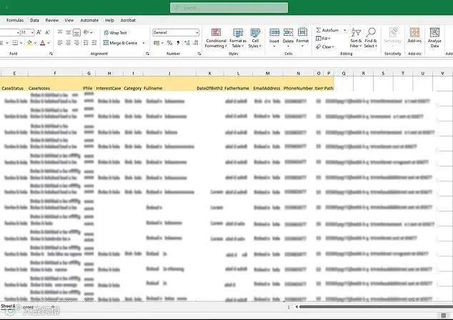This screenshot has height=320, width=453.
Task: Open Sort & Filter menu
Action: point(356,38)
